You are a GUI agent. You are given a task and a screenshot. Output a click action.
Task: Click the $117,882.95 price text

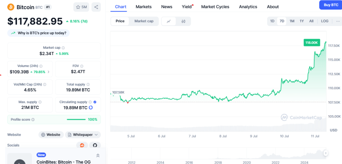point(35,21)
